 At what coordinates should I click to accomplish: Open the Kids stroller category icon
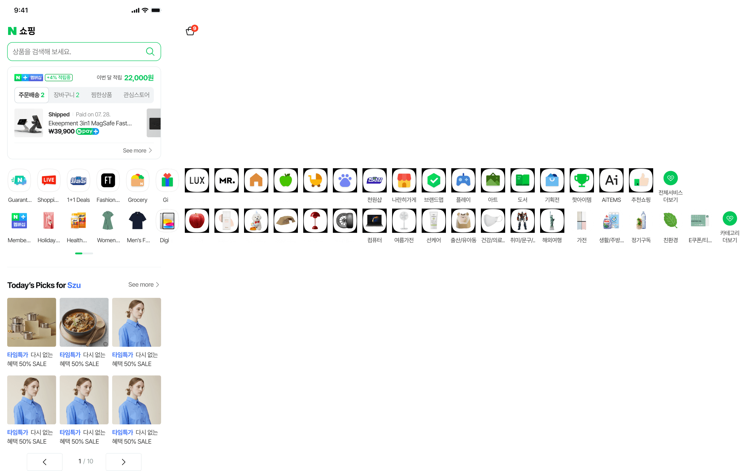(x=315, y=181)
